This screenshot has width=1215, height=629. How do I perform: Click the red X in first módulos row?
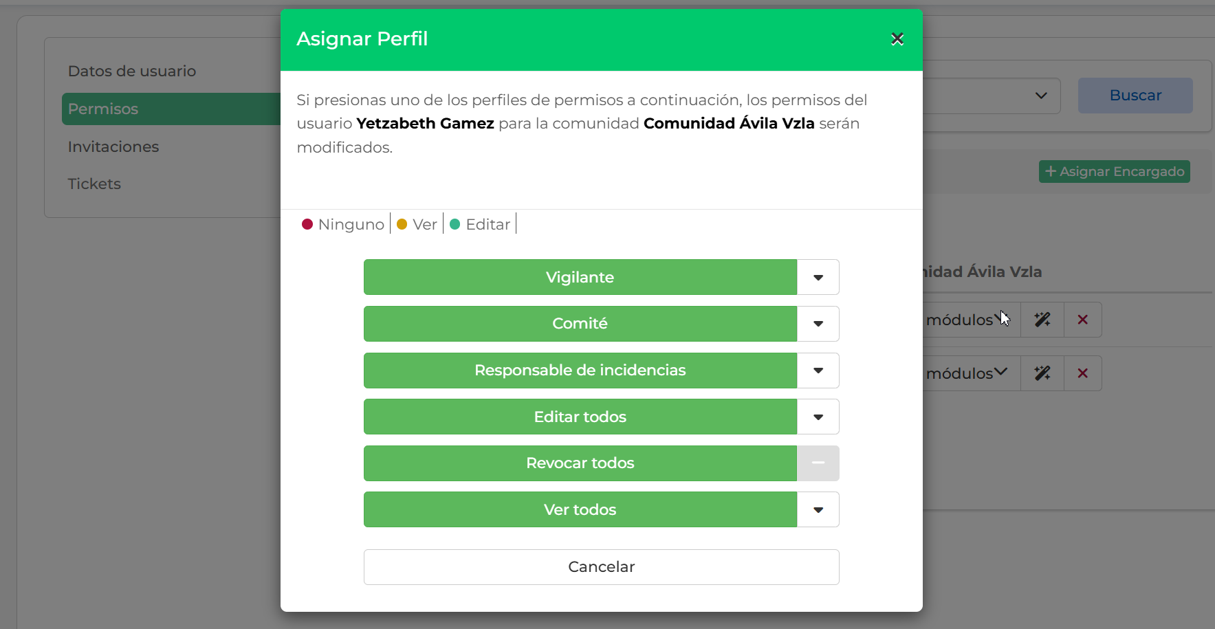point(1082,320)
